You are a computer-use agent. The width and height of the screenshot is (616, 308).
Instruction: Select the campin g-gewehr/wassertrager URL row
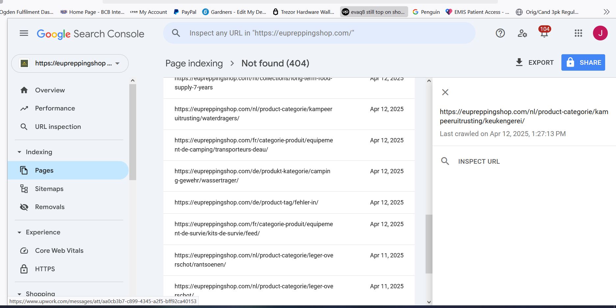pos(289,176)
